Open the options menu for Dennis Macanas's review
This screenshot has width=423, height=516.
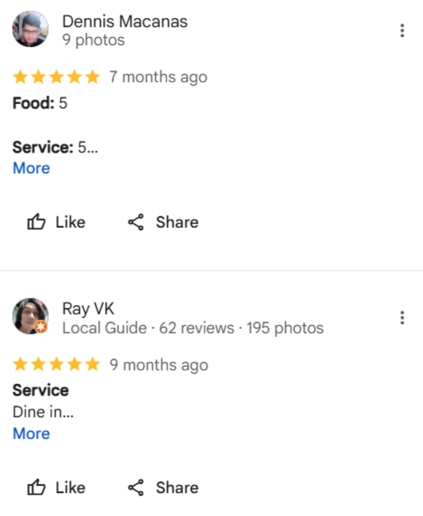point(402,30)
